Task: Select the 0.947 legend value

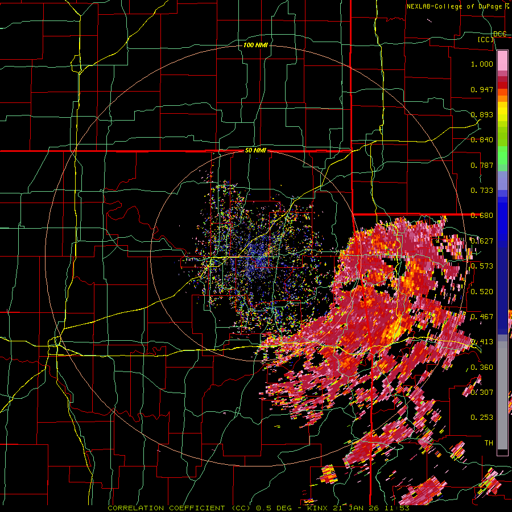Action: click(x=482, y=89)
